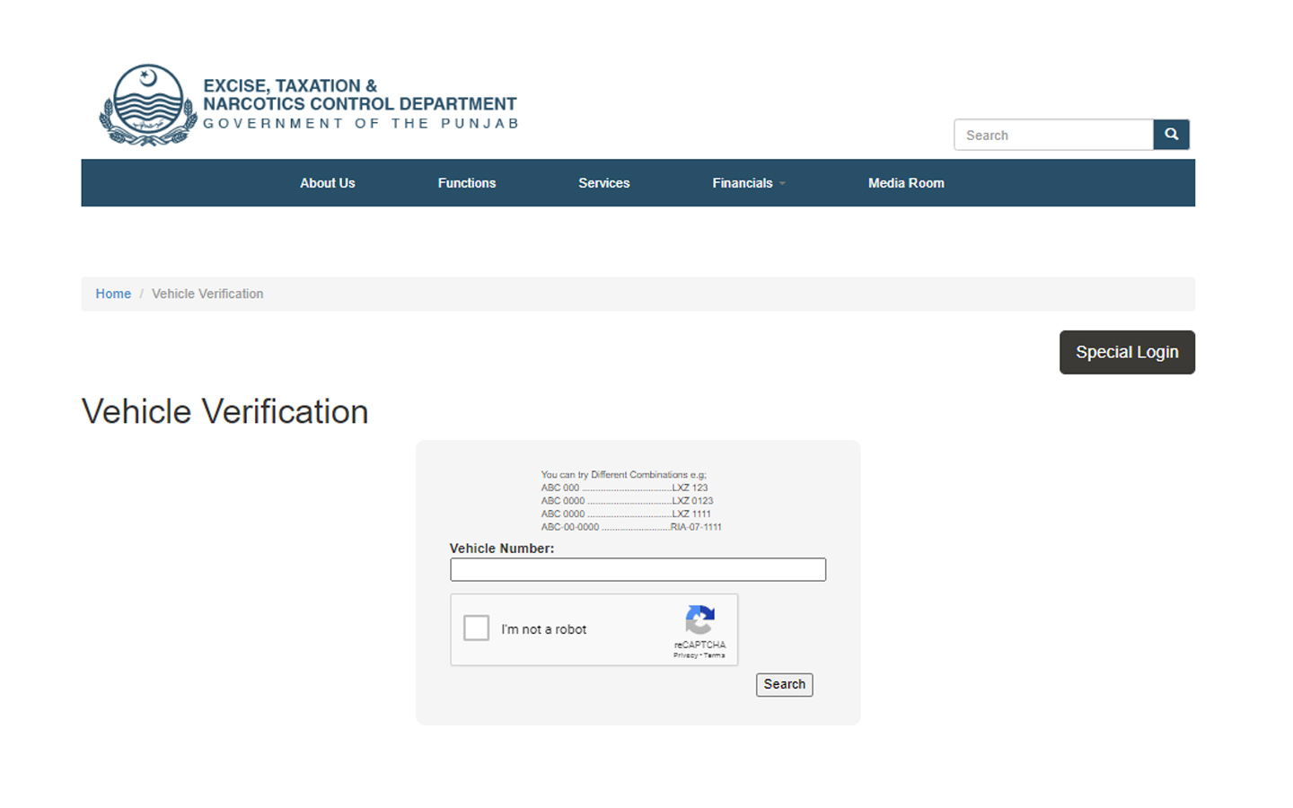Open the reCAPTCHA Terms link
Screen dimensions: 1293x808
click(712, 654)
